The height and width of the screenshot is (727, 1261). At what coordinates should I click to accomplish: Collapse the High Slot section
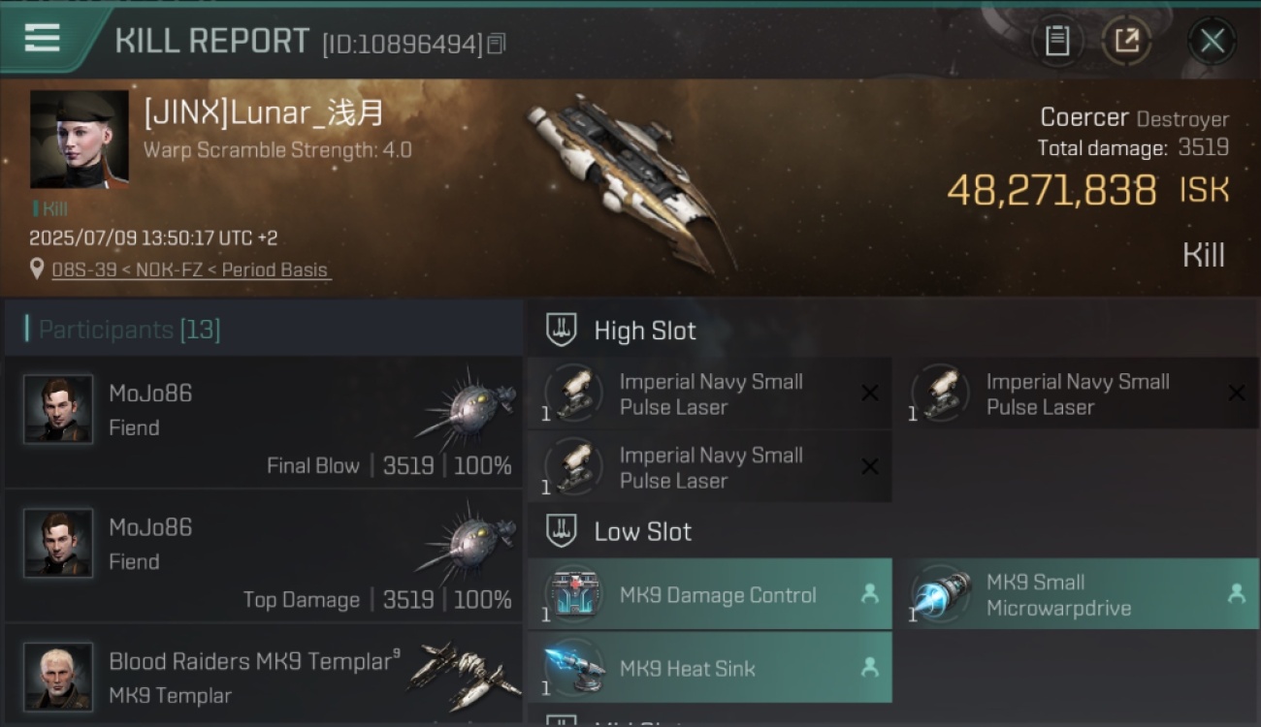pos(622,331)
